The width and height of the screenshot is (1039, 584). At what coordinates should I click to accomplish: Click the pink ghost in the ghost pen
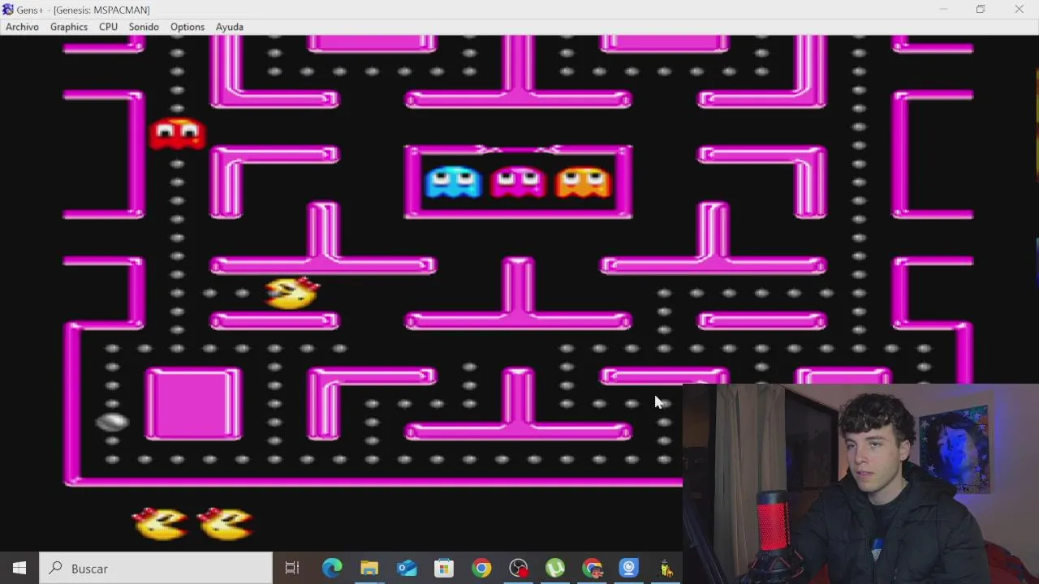(x=518, y=182)
